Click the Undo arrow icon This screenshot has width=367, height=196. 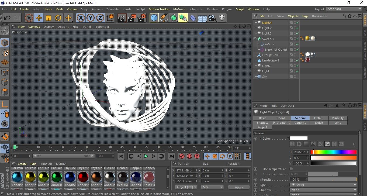click(7, 18)
